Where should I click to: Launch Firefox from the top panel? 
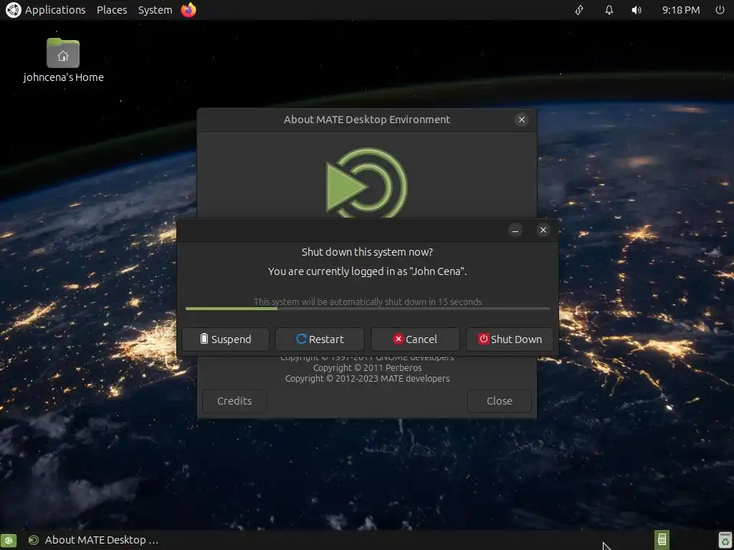point(189,10)
